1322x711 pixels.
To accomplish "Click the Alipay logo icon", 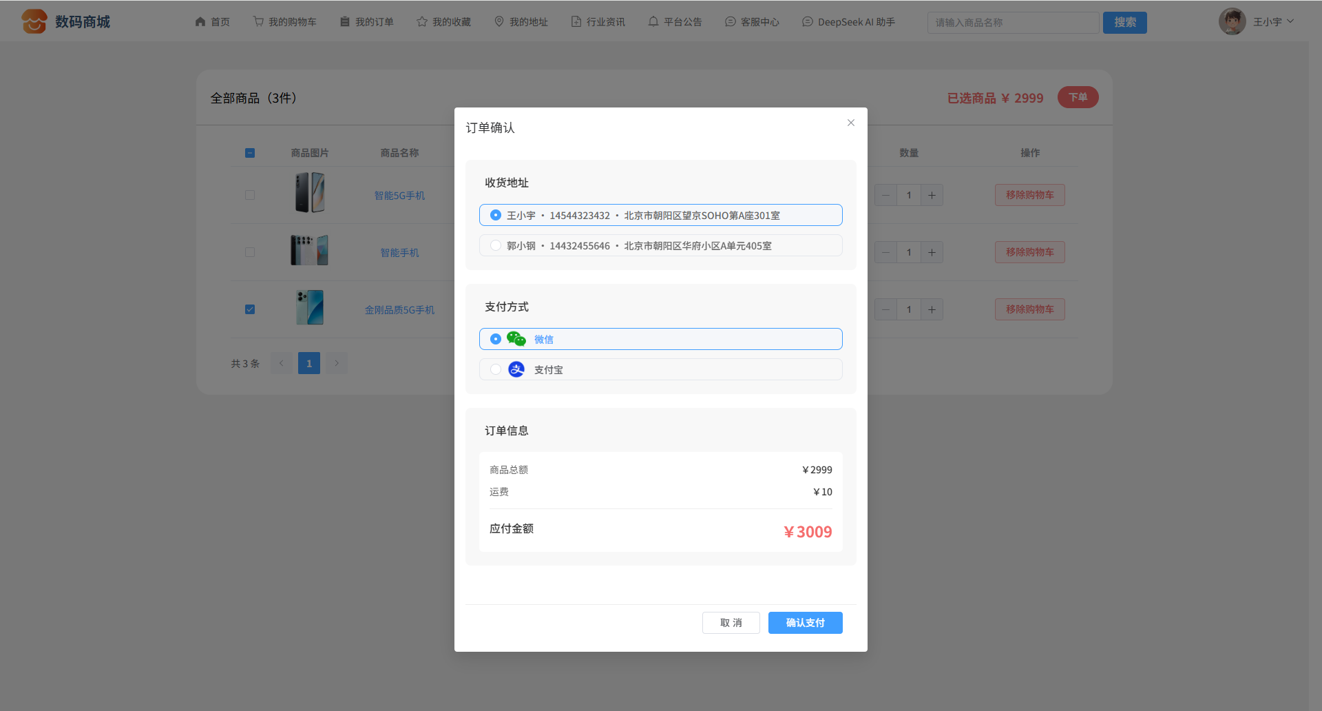I will 516,369.
